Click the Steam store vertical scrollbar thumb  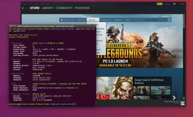[184, 22]
